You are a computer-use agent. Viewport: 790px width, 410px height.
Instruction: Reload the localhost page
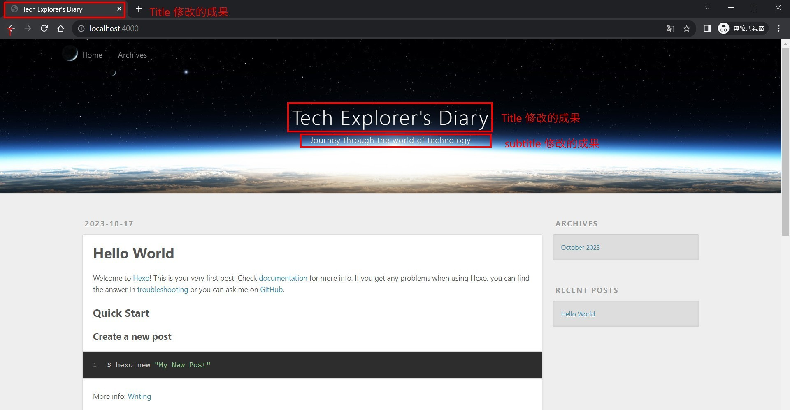44,28
